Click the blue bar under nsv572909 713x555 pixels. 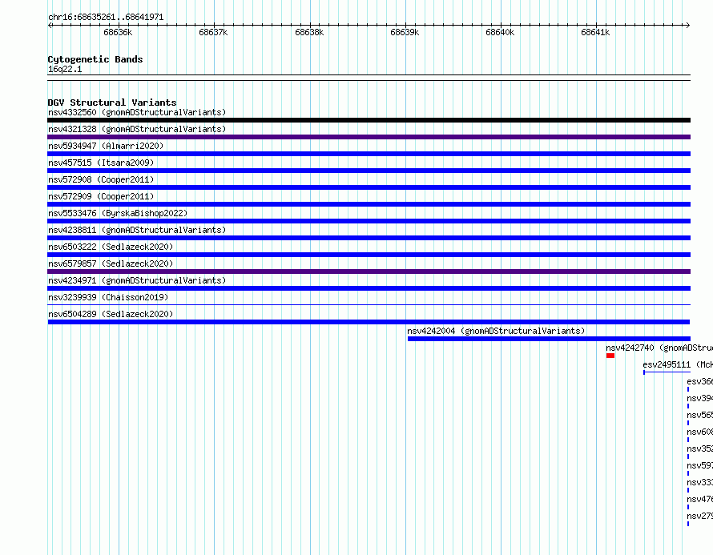(x=369, y=204)
